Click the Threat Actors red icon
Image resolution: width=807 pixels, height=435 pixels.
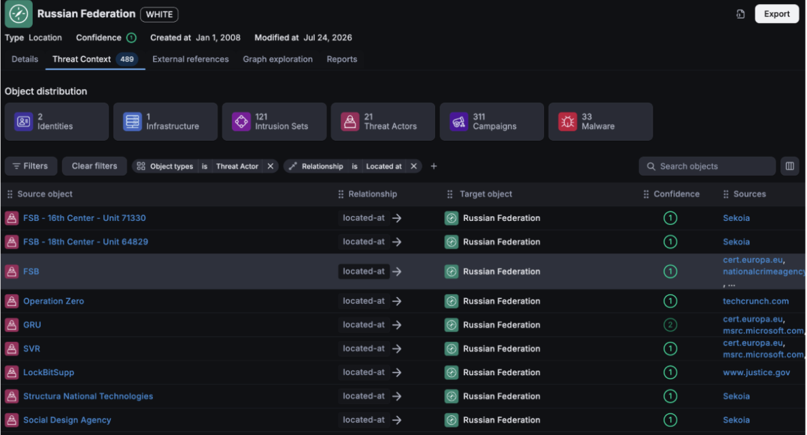point(350,122)
